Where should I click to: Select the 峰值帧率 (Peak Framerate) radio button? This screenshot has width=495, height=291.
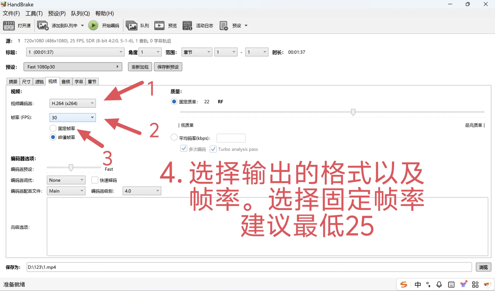(53, 137)
